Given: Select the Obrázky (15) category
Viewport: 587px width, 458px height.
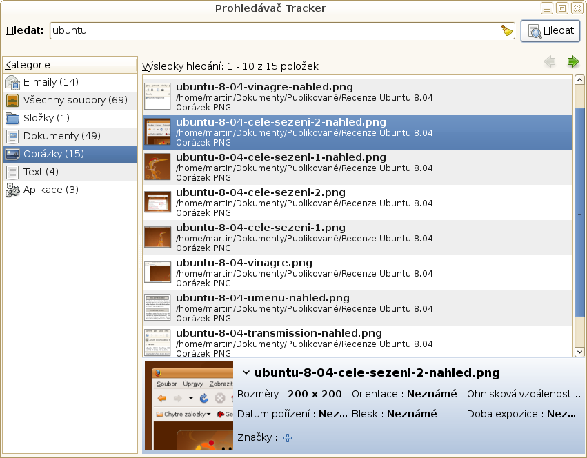Looking at the screenshot, I should pos(70,154).
